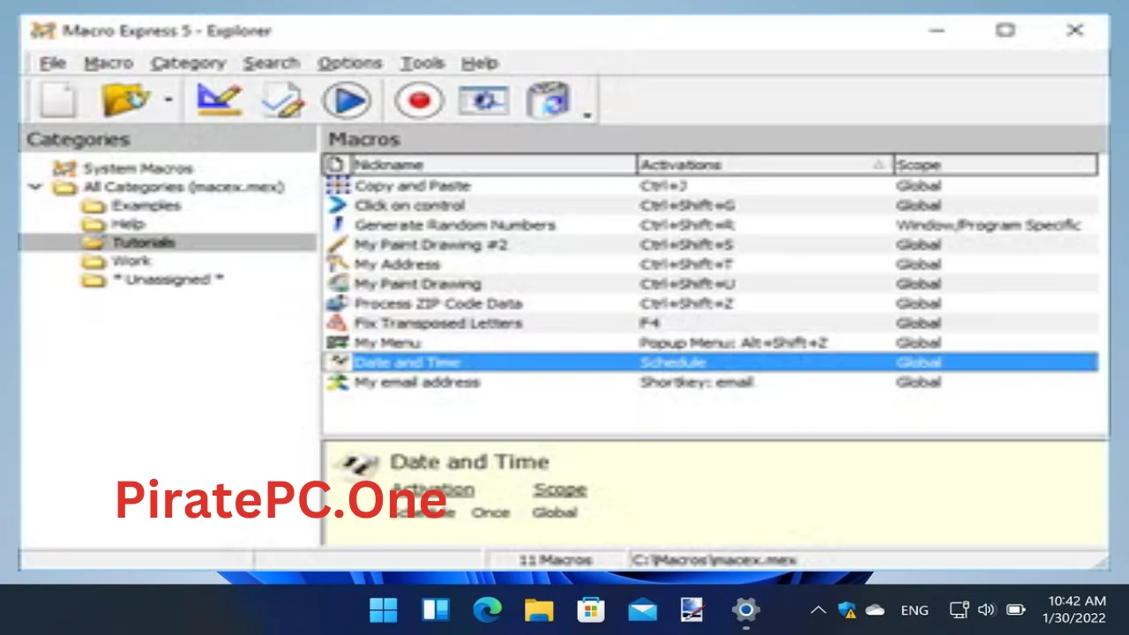
Task: Click the Shortkey: email activation cell
Action: coord(696,382)
